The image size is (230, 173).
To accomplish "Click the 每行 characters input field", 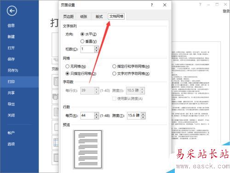I will pos(87,90).
